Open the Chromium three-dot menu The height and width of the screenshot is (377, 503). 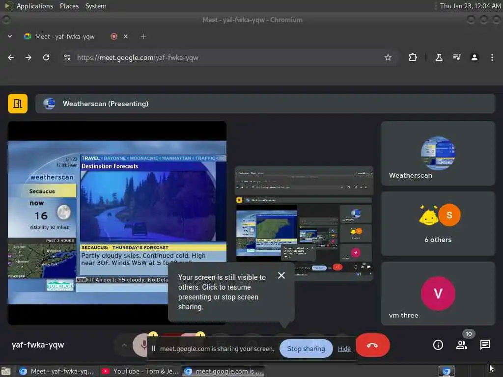[x=492, y=57]
